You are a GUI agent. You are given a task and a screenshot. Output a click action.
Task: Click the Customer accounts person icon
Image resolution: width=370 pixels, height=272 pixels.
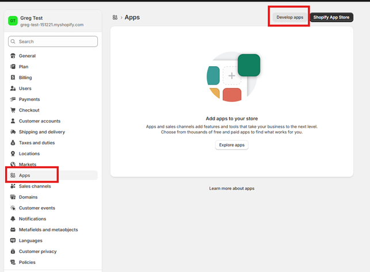coord(13,121)
